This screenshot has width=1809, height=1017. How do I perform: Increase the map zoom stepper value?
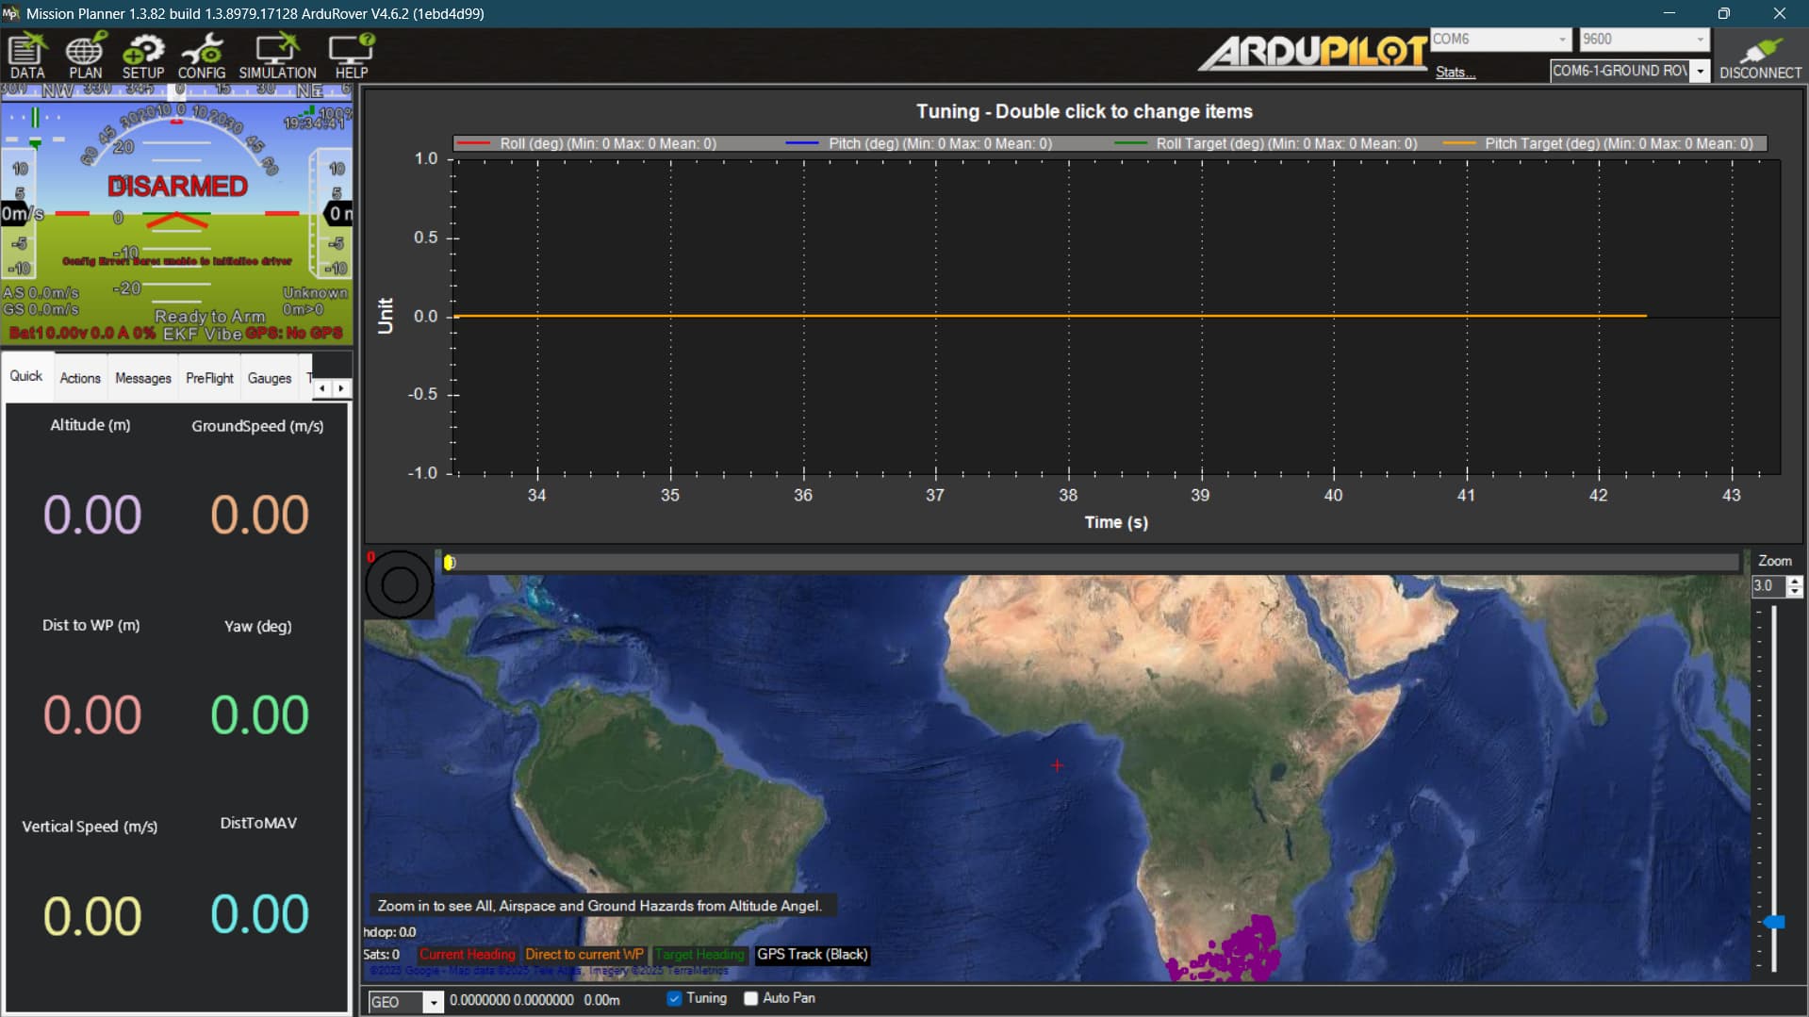(1795, 581)
